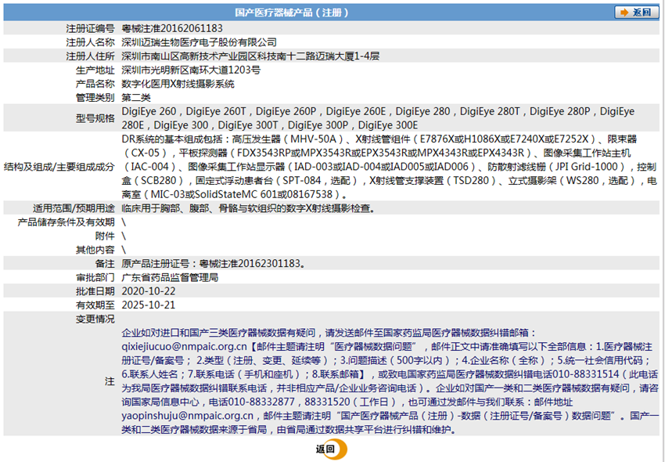This screenshot has width=665, height=462.
Task: Select registration number 粤械注准20162061183
Action: click(172, 28)
